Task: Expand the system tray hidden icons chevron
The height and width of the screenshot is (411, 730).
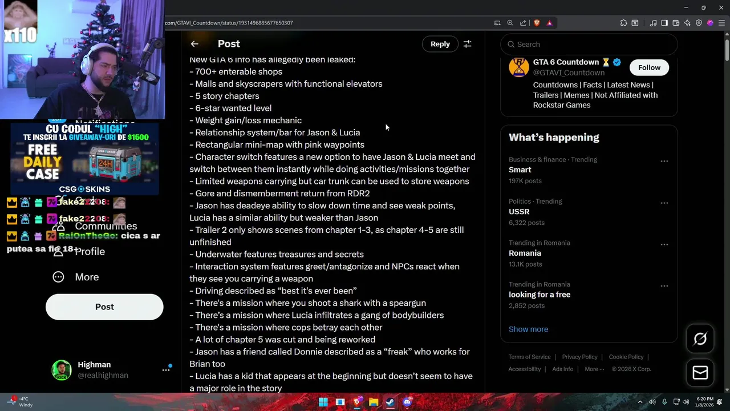Action: click(640, 402)
